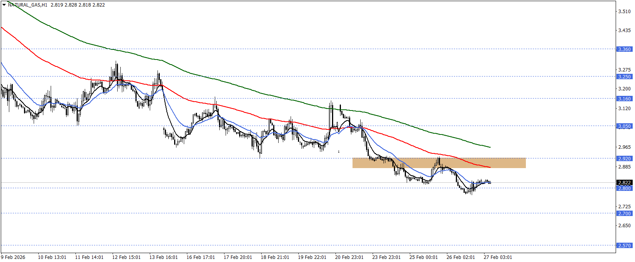Screen dimensions: 635x262
Task: Select the 3.360 horizontal level label
Action: (x=624, y=49)
